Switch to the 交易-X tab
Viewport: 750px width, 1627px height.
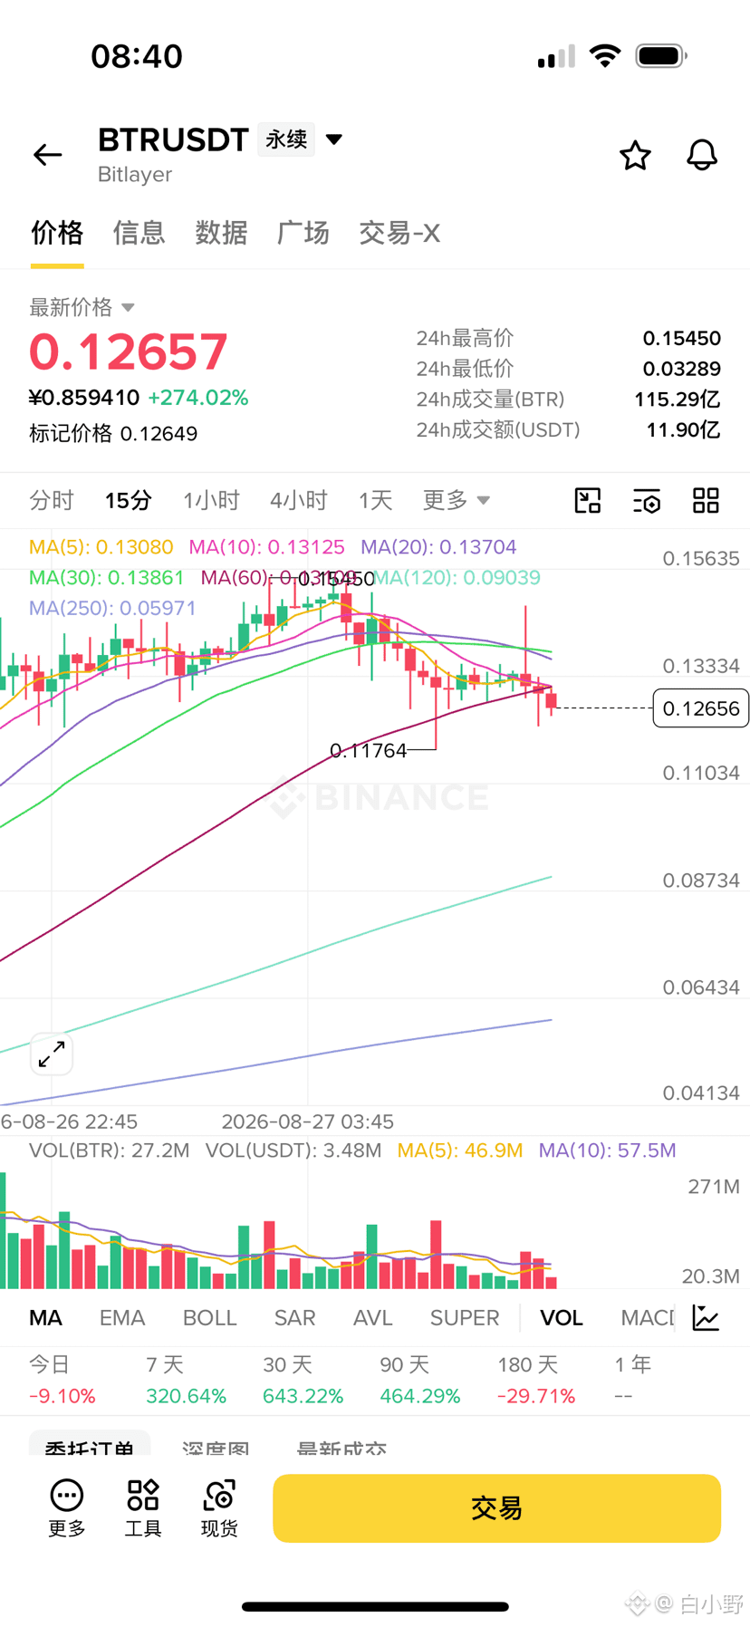pyautogui.click(x=399, y=233)
